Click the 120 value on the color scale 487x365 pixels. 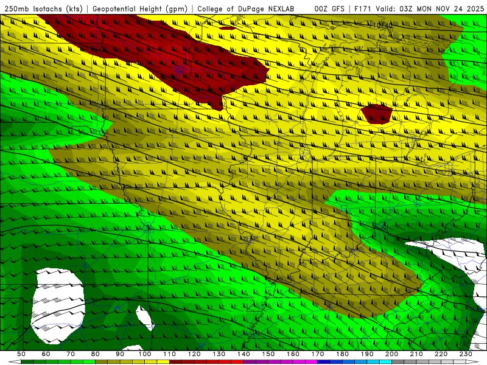pos(194,354)
